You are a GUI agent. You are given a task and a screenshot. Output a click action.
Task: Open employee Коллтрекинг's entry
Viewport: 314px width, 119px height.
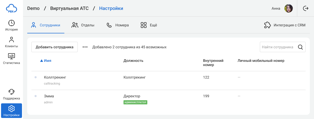tap(55, 78)
